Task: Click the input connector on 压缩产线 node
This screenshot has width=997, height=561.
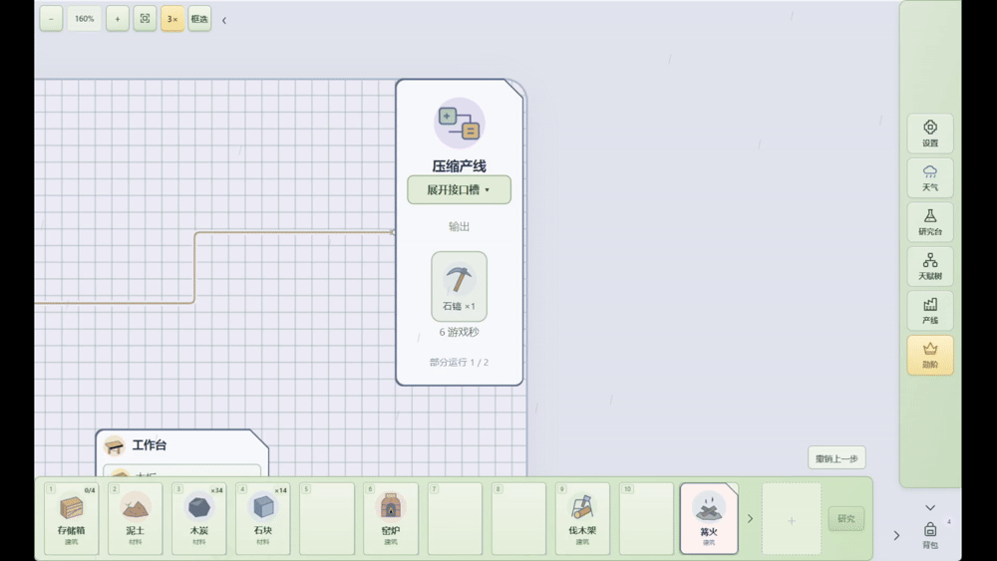Action: (393, 232)
